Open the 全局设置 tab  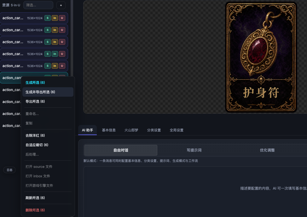(177, 130)
